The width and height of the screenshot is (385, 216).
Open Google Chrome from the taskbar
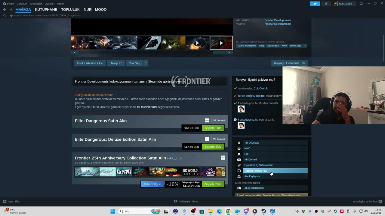coord(228,211)
